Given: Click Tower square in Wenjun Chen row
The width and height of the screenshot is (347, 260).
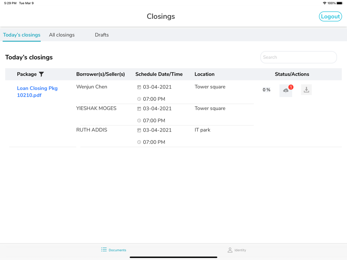Looking at the screenshot, I should (210, 87).
